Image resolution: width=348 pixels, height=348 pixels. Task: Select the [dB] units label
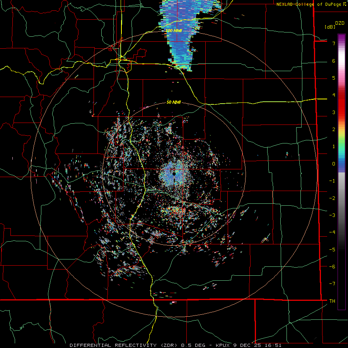[329, 27]
